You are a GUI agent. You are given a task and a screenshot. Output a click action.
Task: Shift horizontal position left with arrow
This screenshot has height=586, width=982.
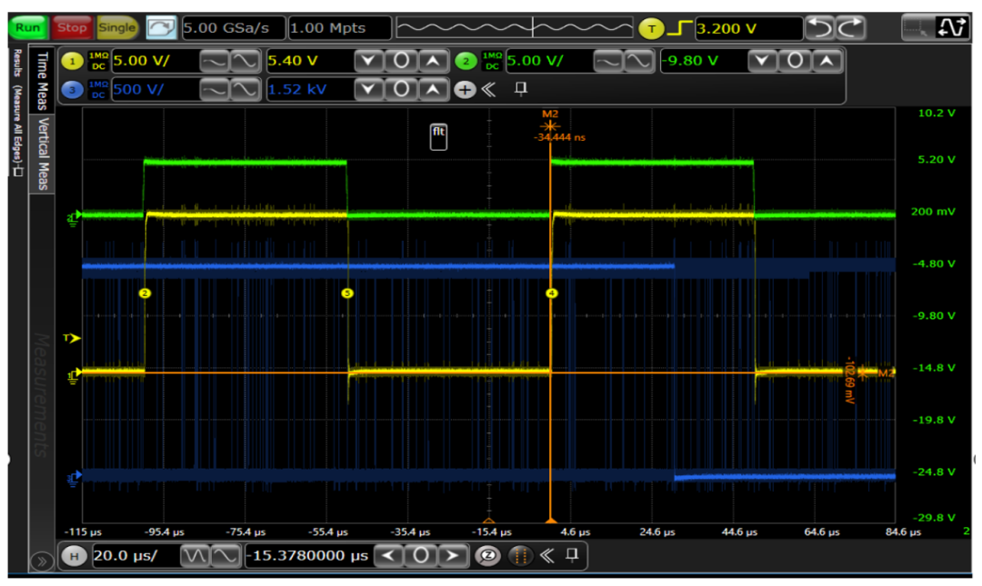[x=388, y=555]
